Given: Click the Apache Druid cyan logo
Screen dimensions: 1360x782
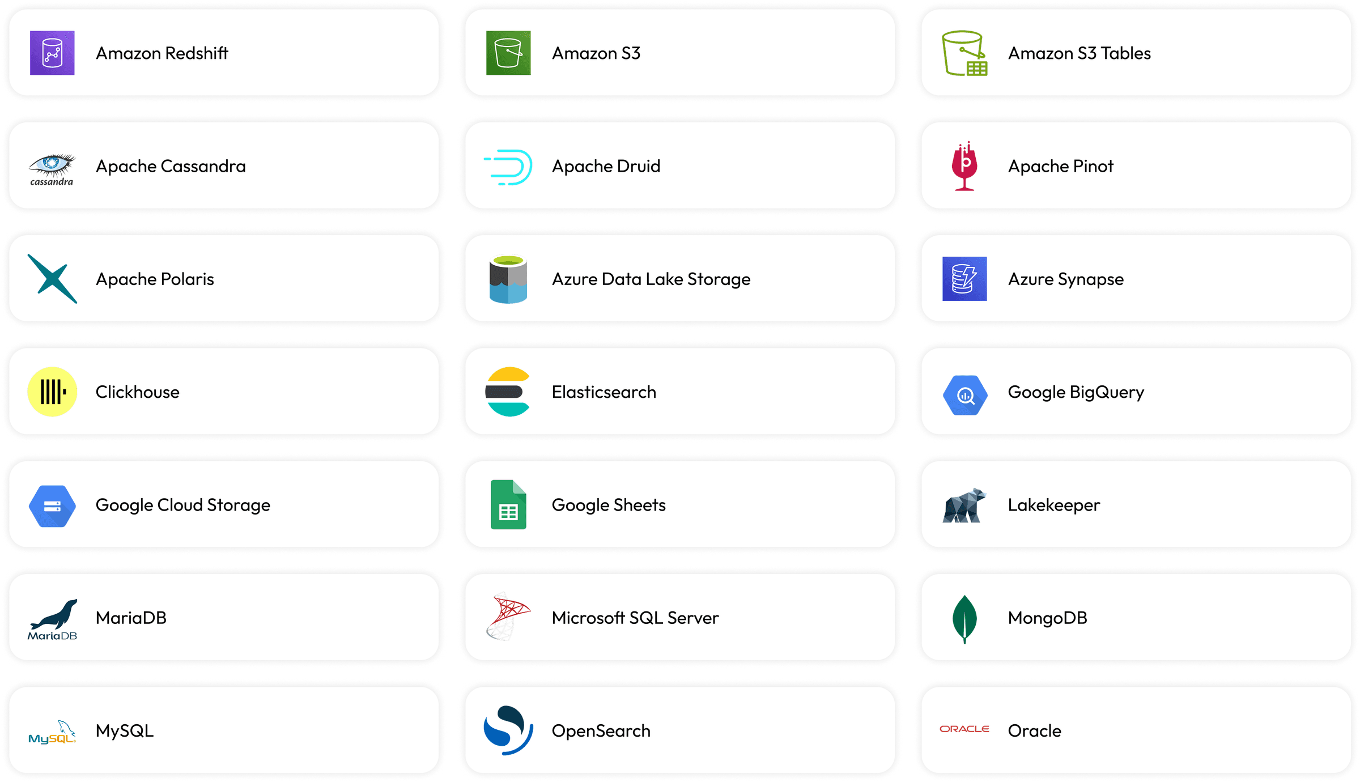Looking at the screenshot, I should click(x=508, y=167).
